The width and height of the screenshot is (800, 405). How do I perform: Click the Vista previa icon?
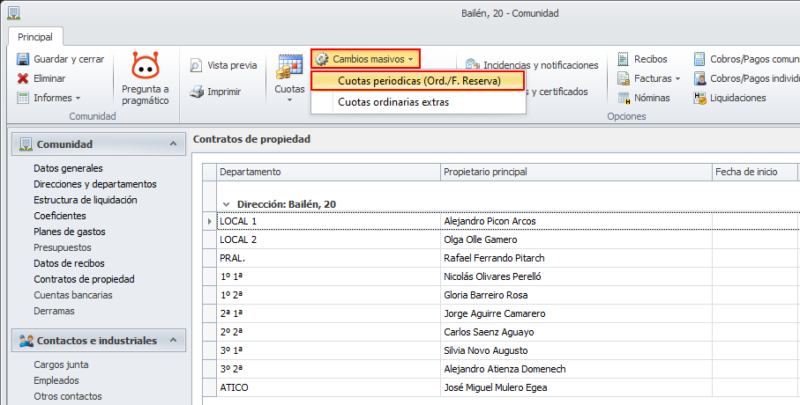[x=196, y=65]
